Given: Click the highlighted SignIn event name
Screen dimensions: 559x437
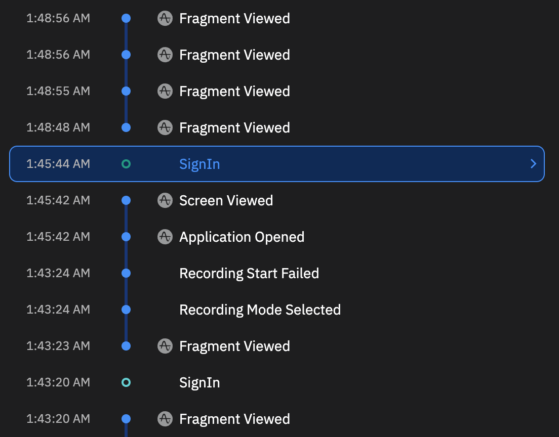Looking at the screenshot, I should pos(199,164).
